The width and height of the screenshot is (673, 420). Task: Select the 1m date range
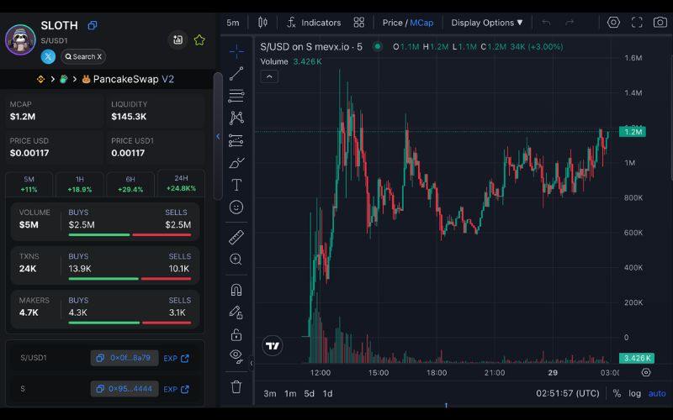point(290,393)
